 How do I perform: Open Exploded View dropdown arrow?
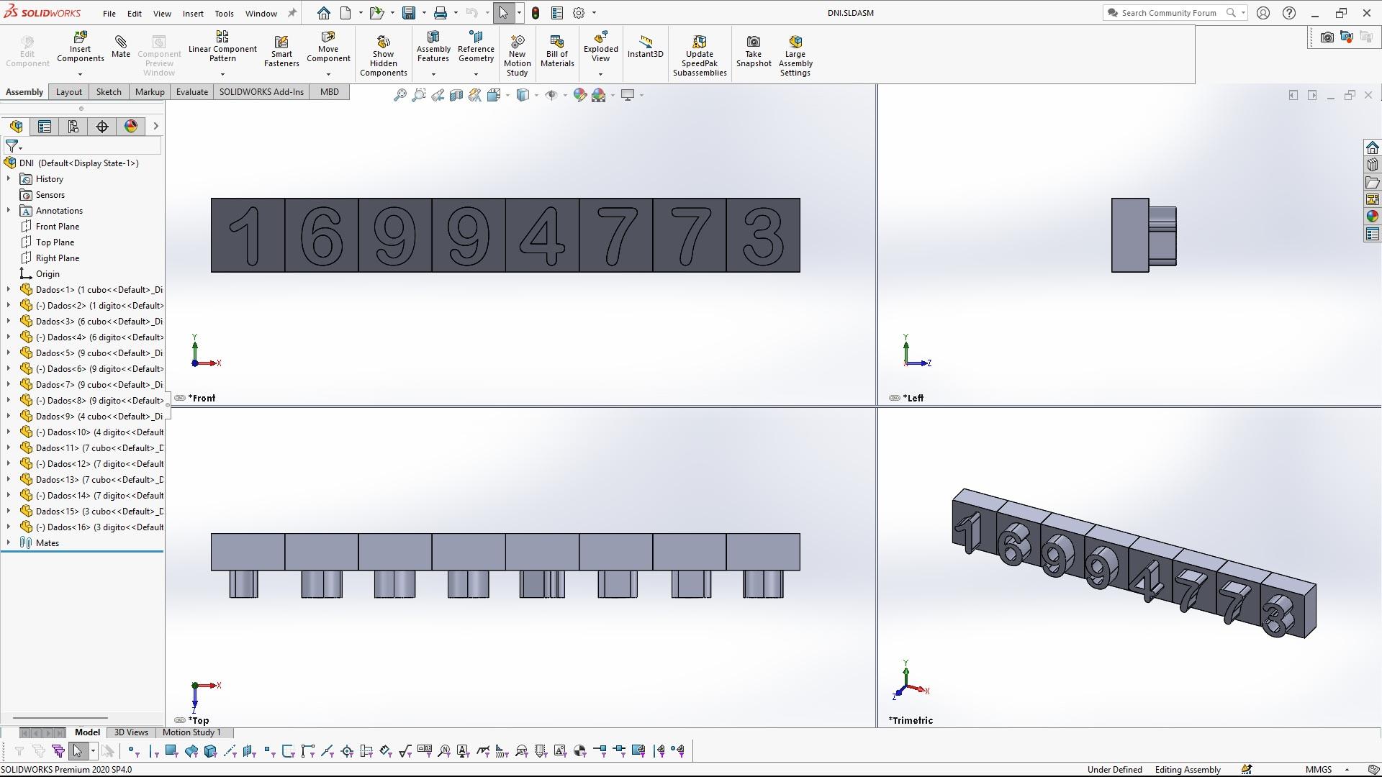point(601,74)
